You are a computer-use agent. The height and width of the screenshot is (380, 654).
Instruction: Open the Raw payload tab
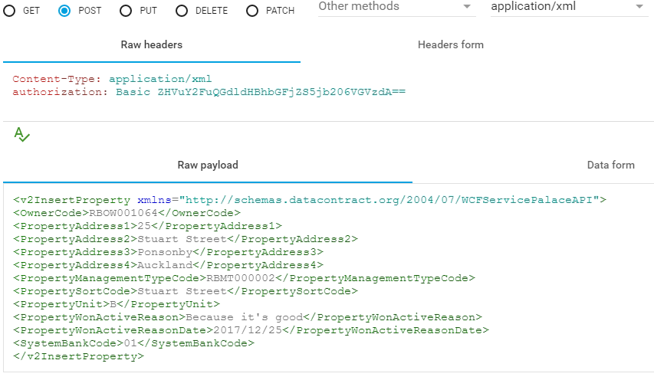208,165
